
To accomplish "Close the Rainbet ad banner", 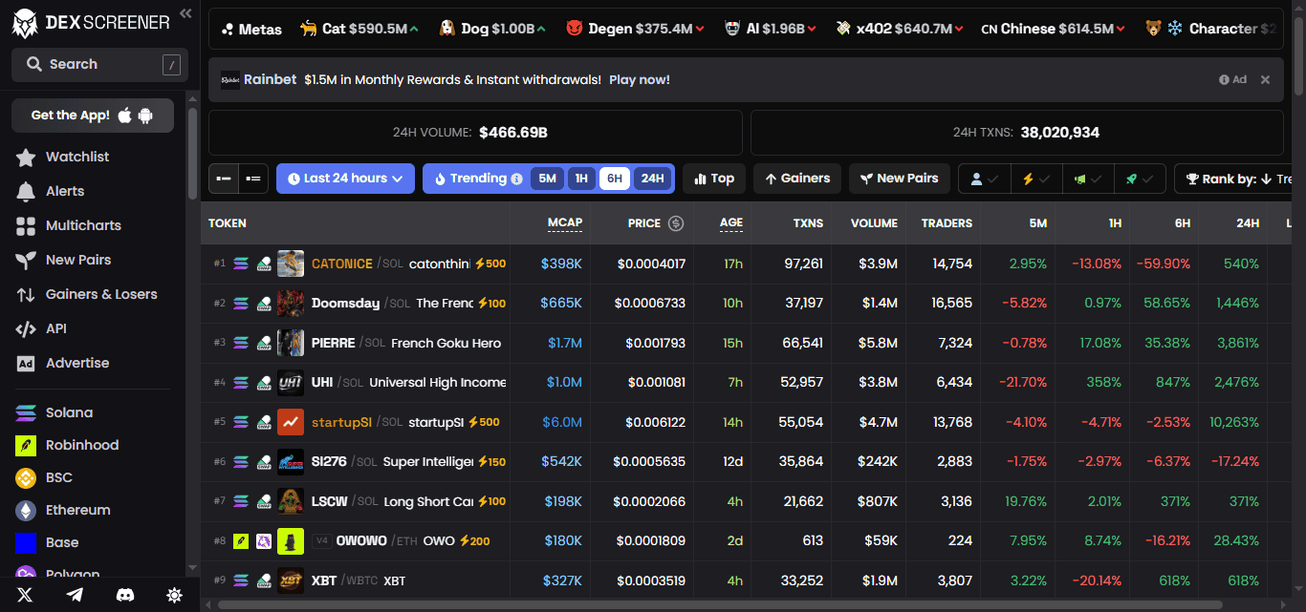I will pyautogui.click(x=1265, y=79).
